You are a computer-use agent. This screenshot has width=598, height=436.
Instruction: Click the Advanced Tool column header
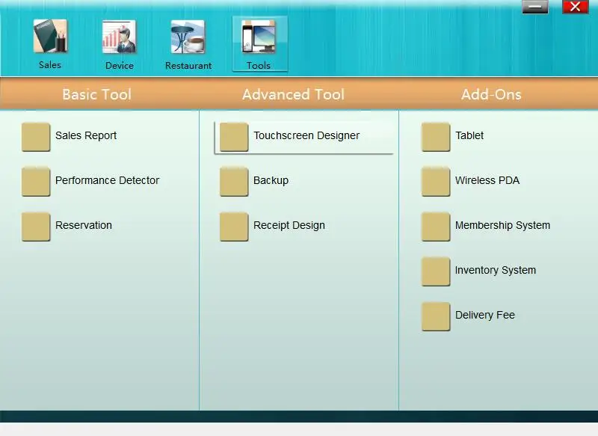click(x=293, y=94)
